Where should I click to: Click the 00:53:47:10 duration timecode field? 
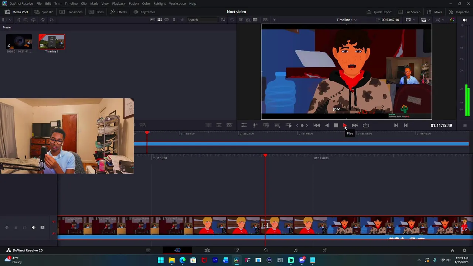(390, 20)
